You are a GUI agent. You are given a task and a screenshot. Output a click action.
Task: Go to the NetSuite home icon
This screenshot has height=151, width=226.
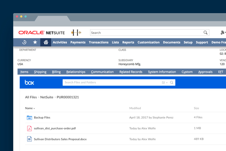click(x=46, y=42)
